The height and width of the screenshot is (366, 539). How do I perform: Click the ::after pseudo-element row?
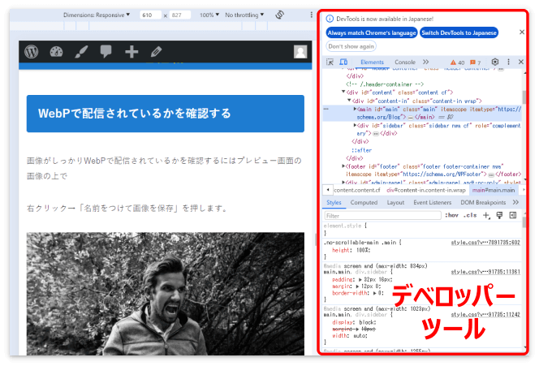[x=361, y=150]
